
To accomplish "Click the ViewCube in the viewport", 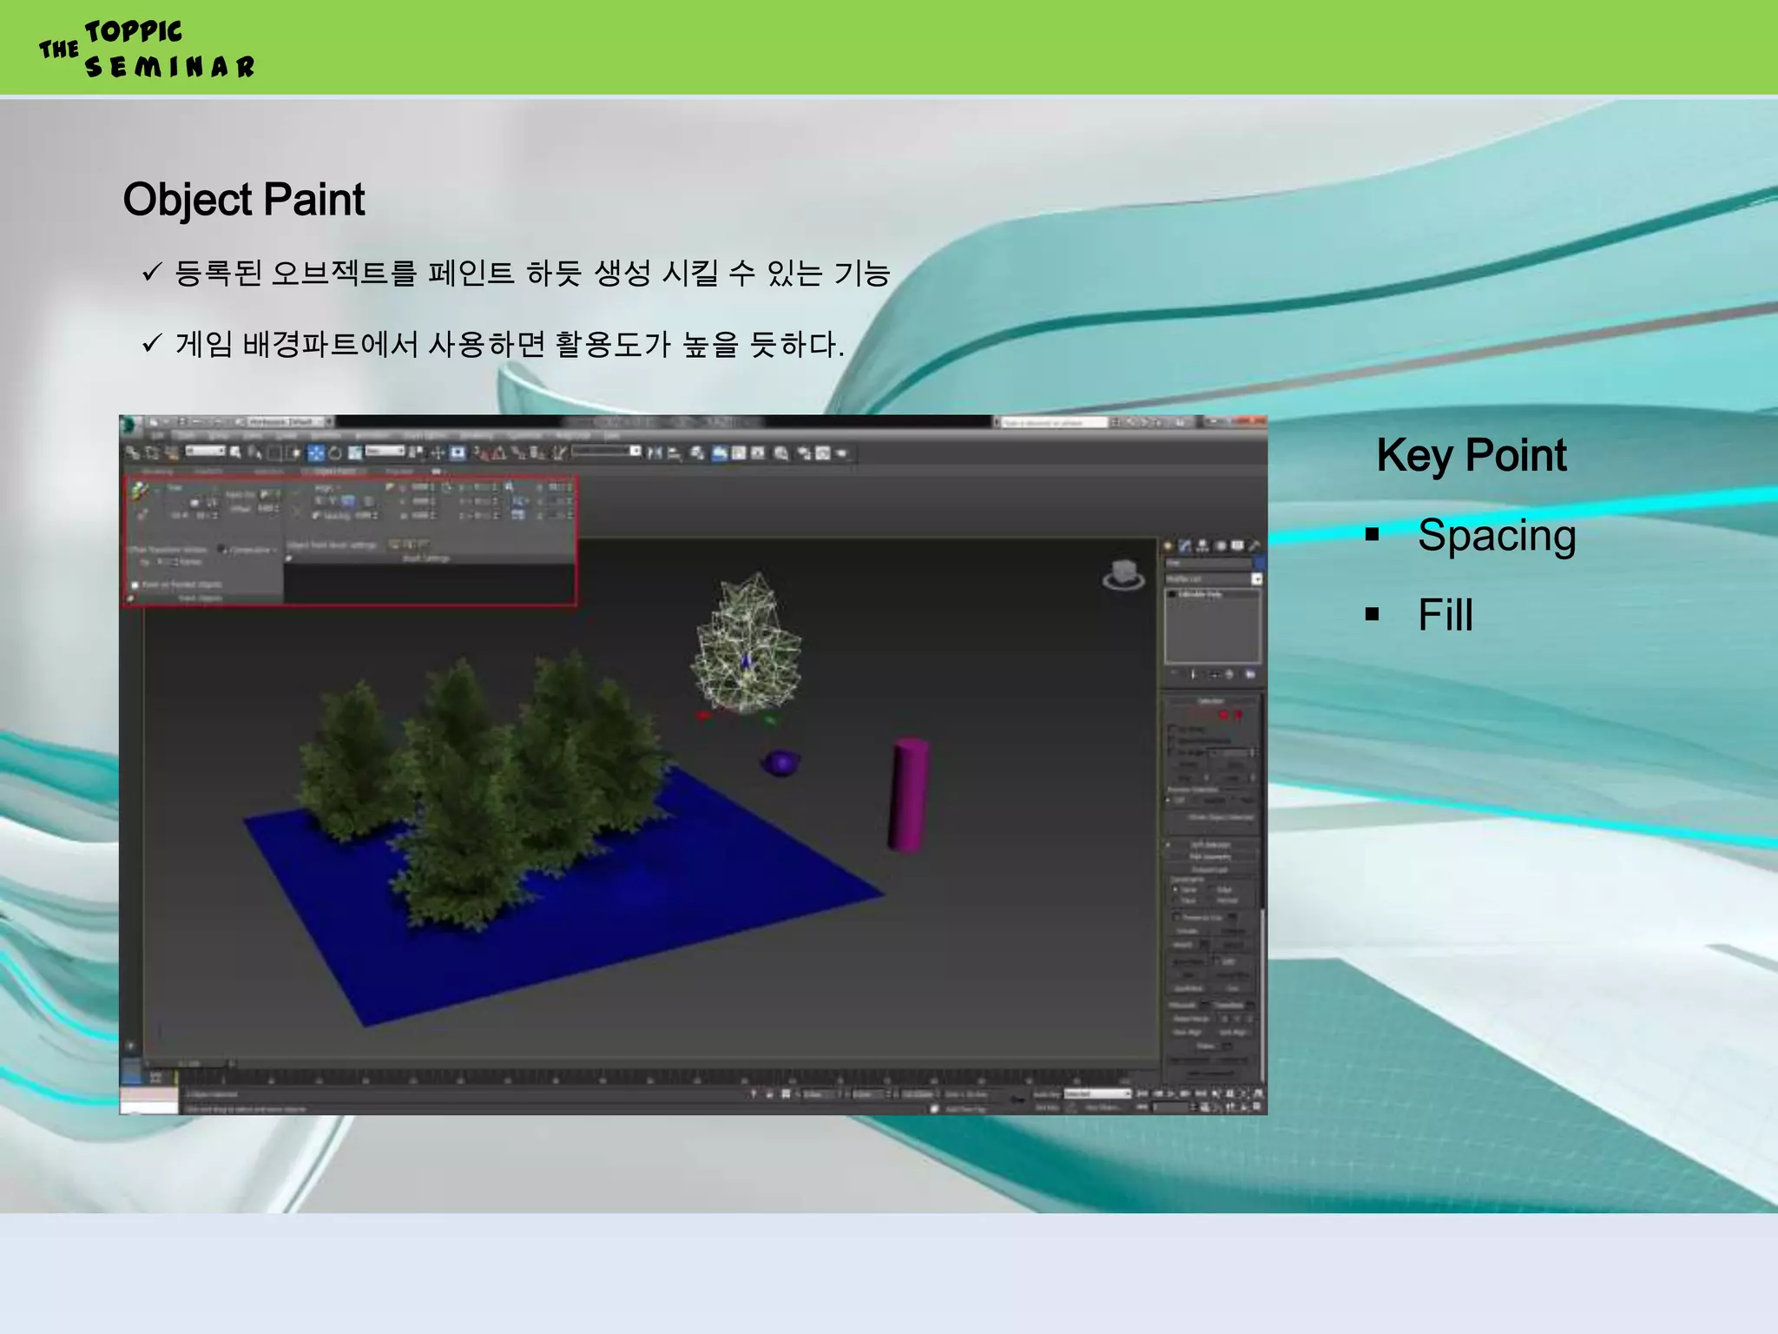I will 1123,575.
